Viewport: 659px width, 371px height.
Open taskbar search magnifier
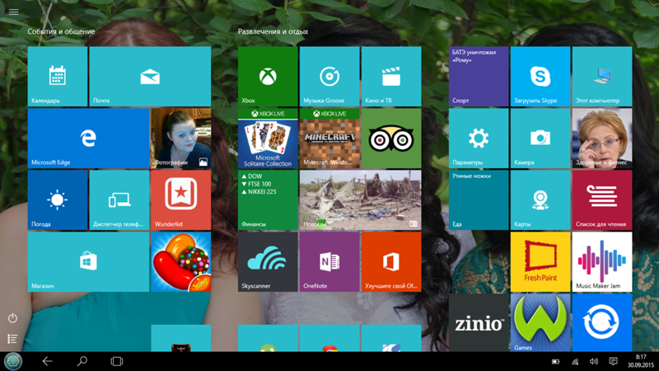82,361
